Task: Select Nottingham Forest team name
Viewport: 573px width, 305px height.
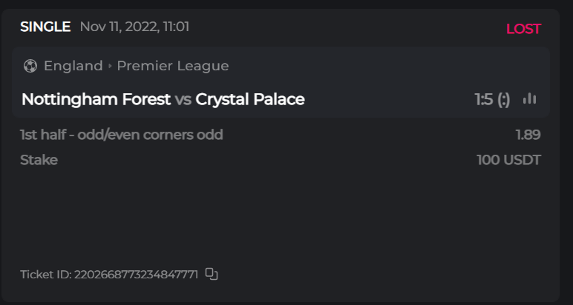Action: pyautogui.click(x=96, y=99)
